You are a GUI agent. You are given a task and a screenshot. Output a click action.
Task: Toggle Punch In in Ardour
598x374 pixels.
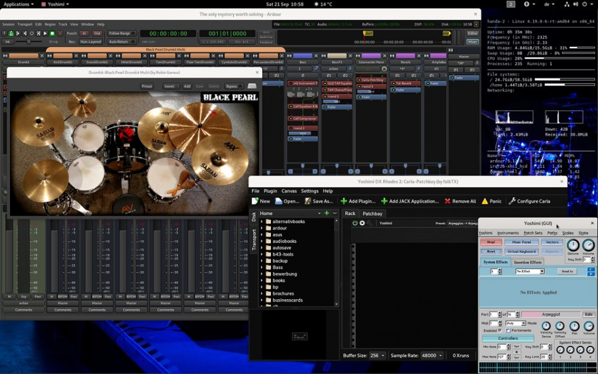(84, 33)
